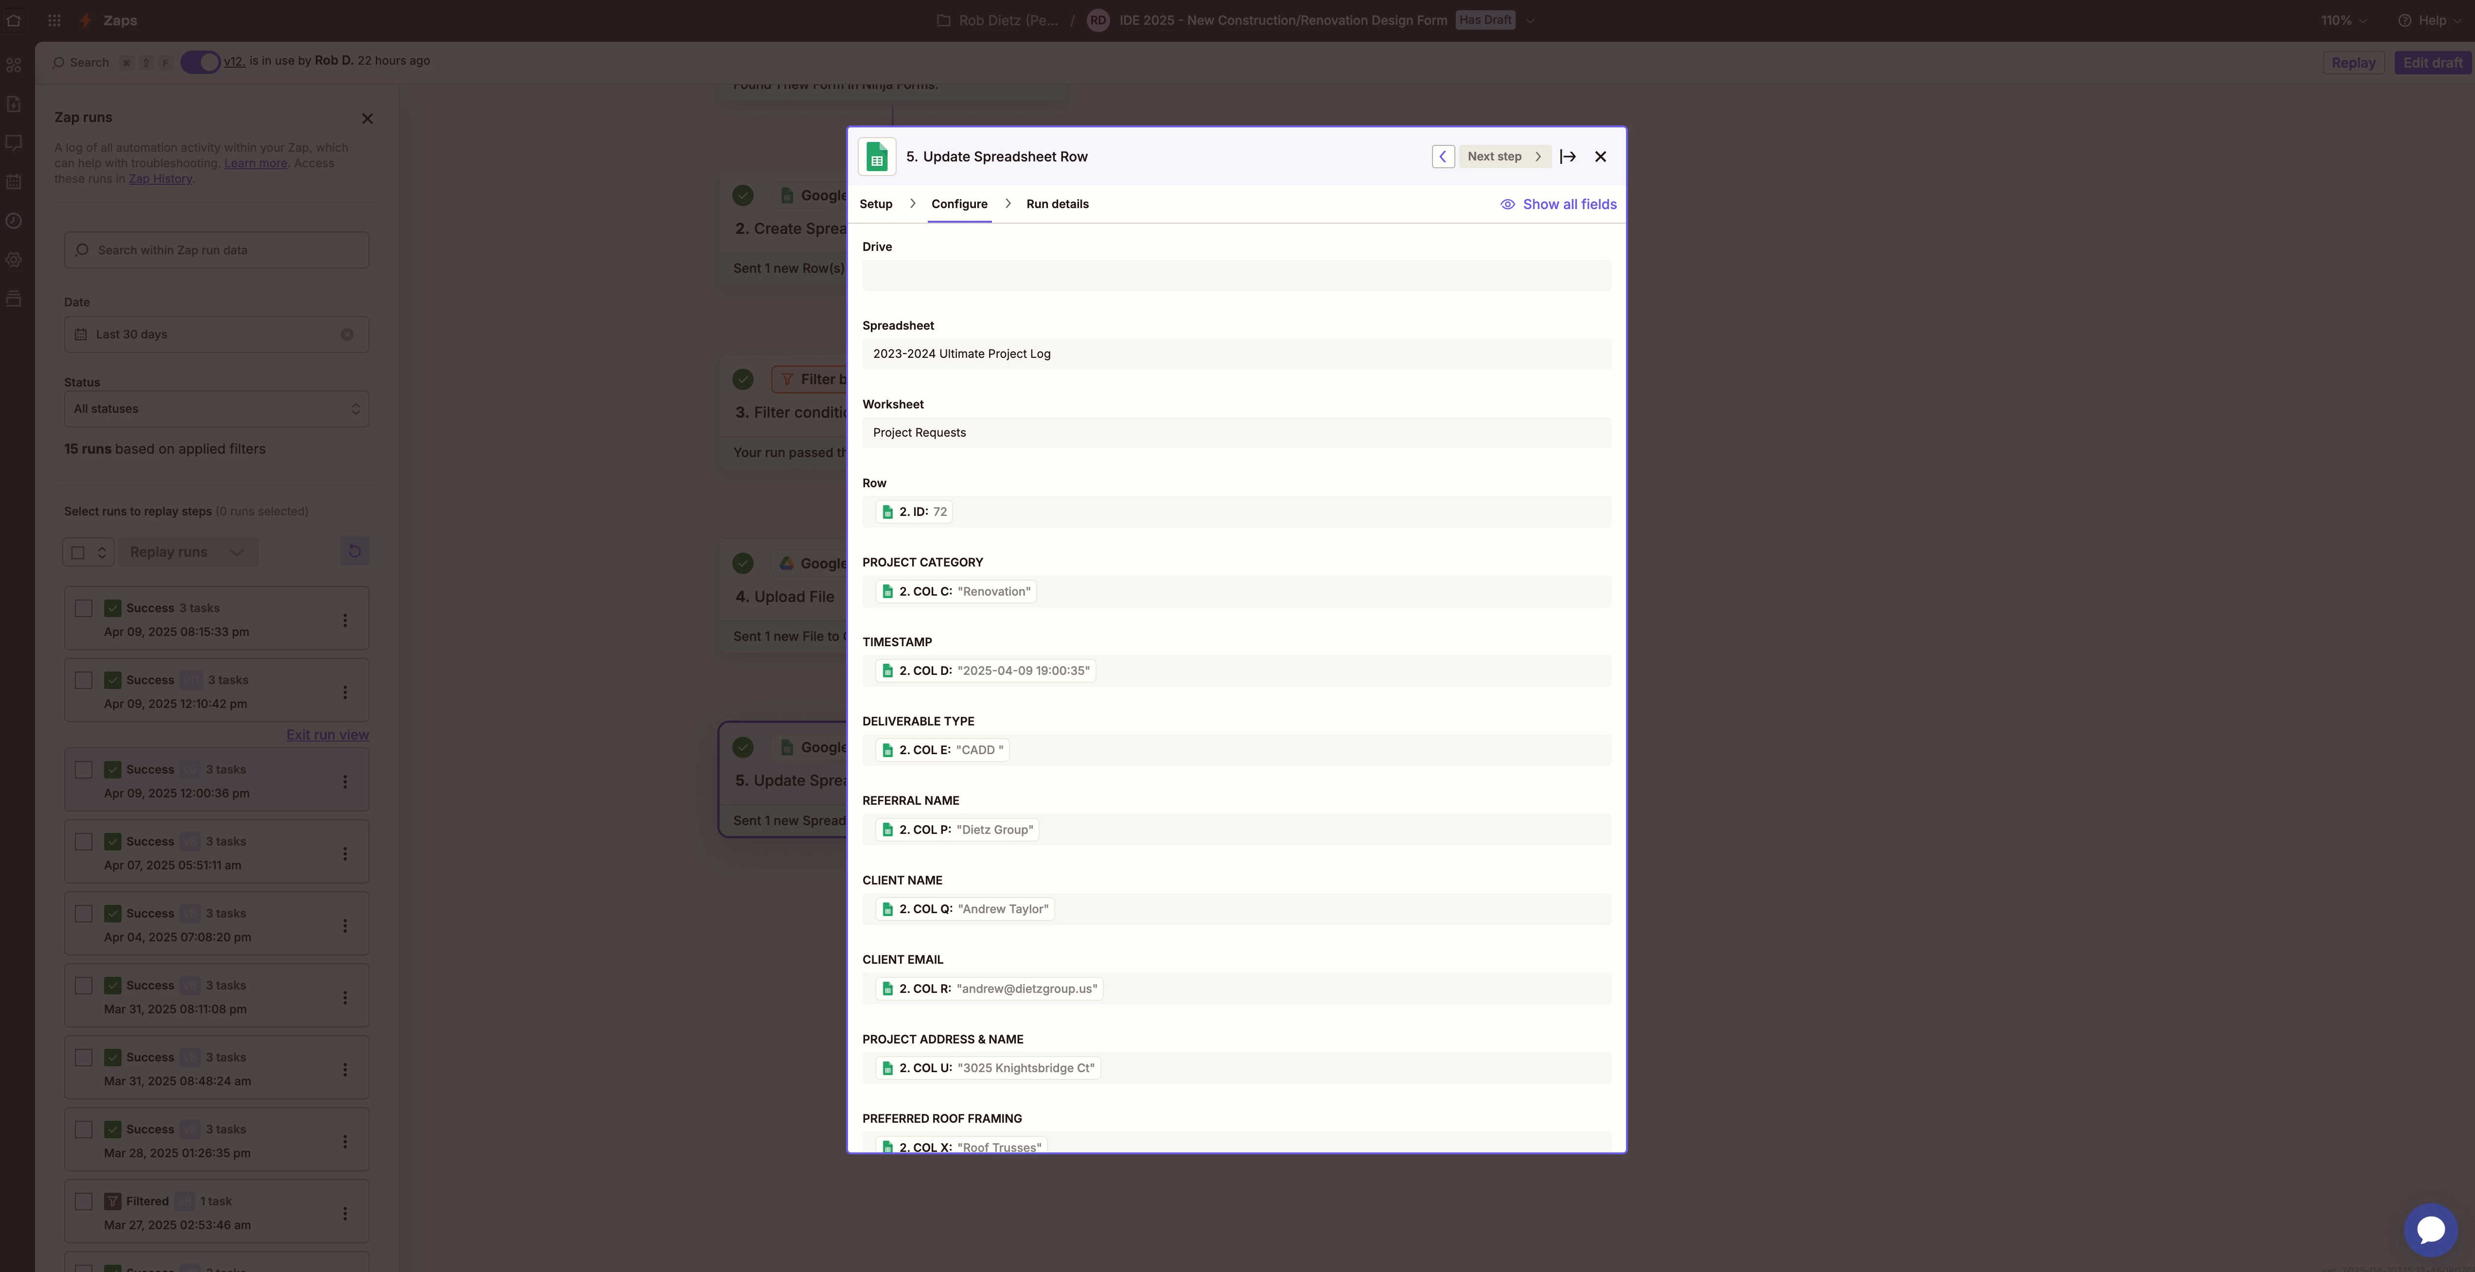Open more options for Mar 27 02:53:46 am run
The image size is (2475, 1272).
[345, 1213]
